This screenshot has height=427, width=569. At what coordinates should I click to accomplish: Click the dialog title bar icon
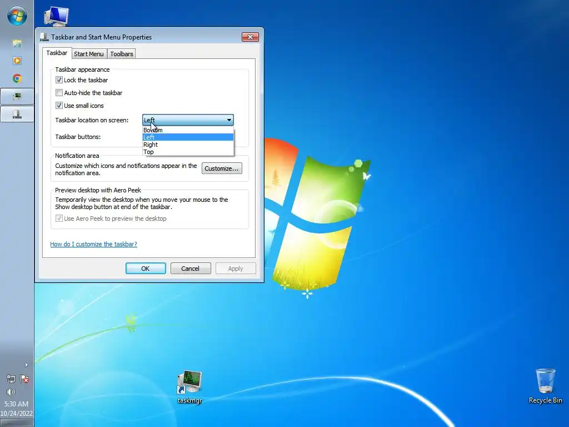coord(44,37)
